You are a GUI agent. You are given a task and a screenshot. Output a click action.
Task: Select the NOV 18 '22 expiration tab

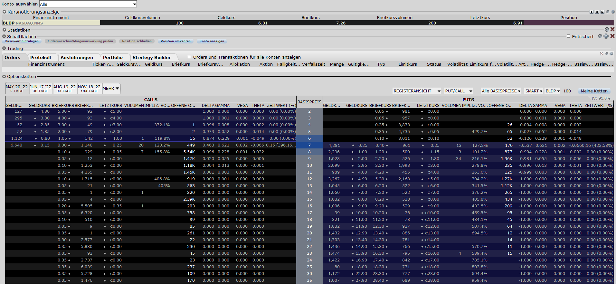(x=89, y=88)
